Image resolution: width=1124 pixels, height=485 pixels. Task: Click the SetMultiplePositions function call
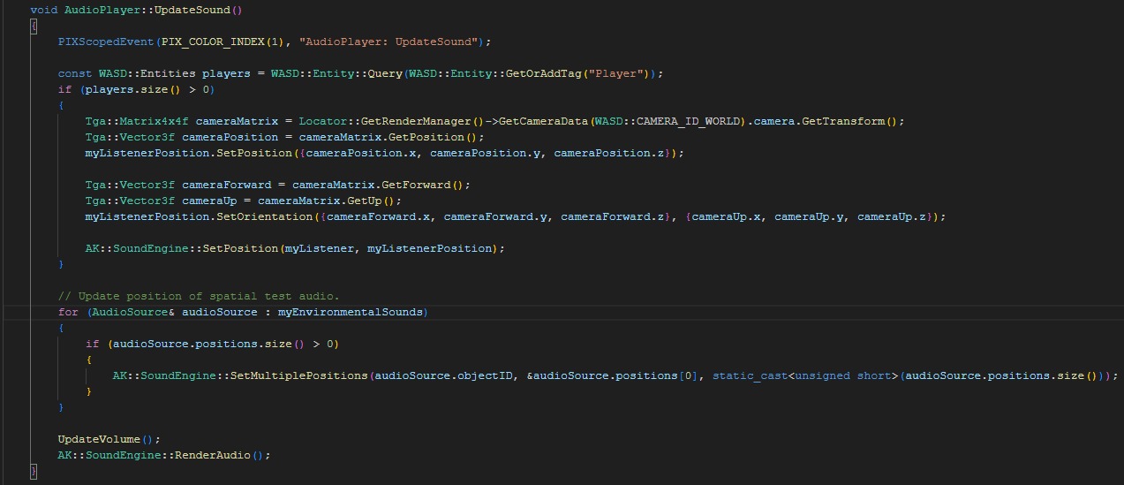(x=298, y=375)
